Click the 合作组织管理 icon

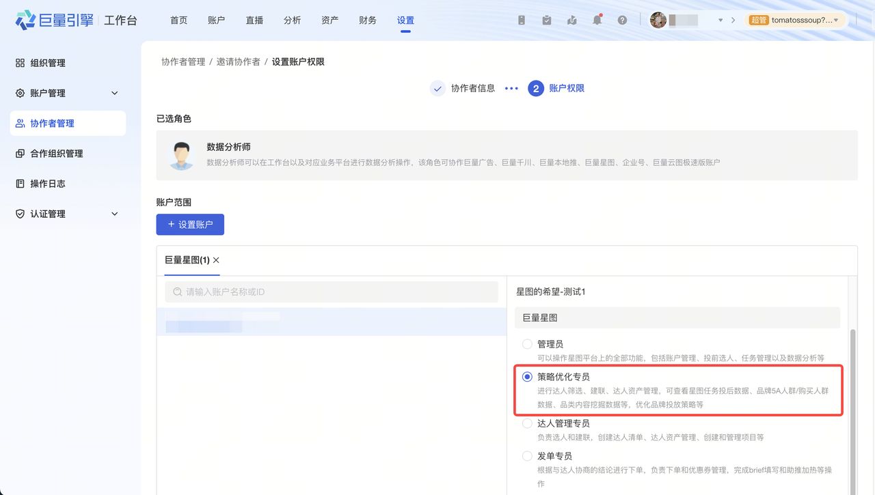click(20, 154)
